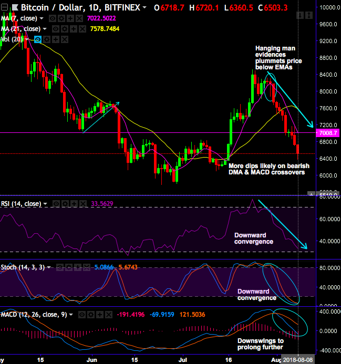
Task: Click the blue Stoch value 5.0866
Action: 104,267
